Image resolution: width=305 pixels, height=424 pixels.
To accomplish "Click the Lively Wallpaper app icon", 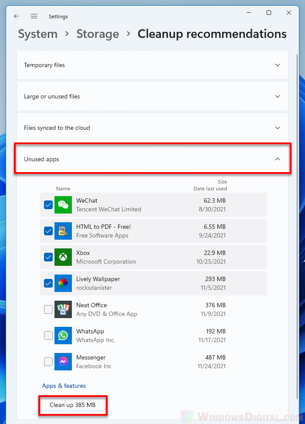I will point(63,283).
